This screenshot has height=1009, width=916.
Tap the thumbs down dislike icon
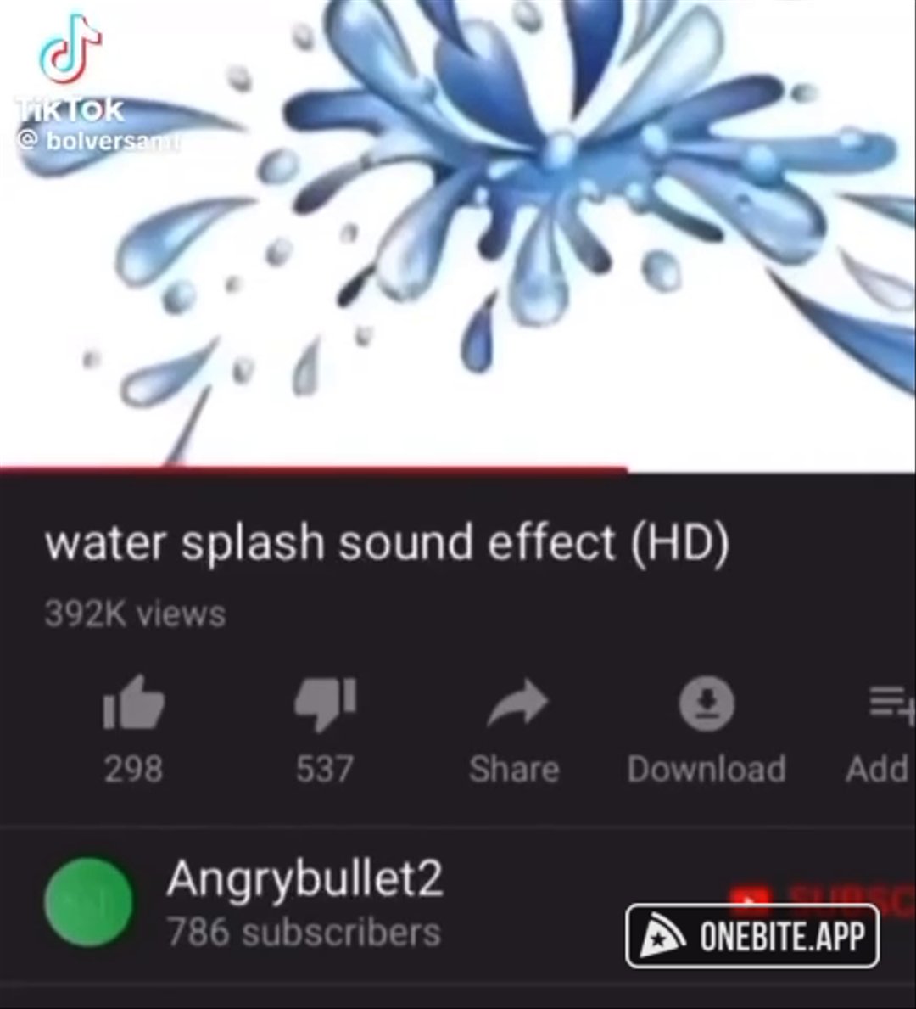pos(325,704)
